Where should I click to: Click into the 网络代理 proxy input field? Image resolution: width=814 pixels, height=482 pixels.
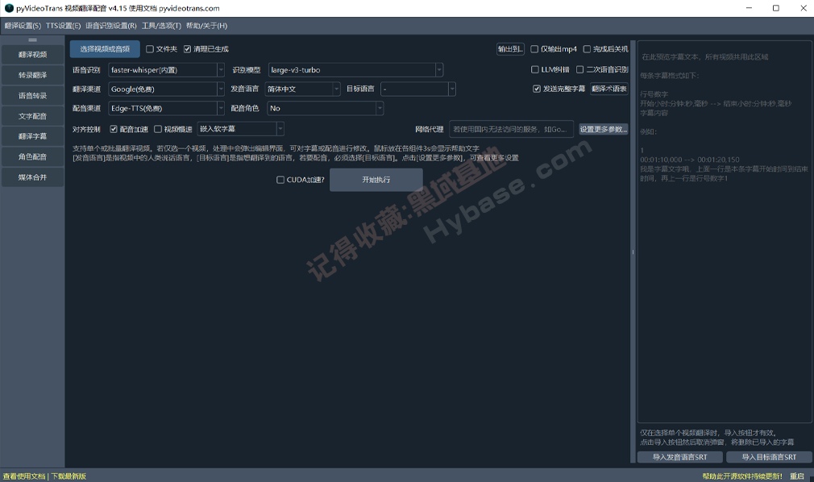click(511, 129)
